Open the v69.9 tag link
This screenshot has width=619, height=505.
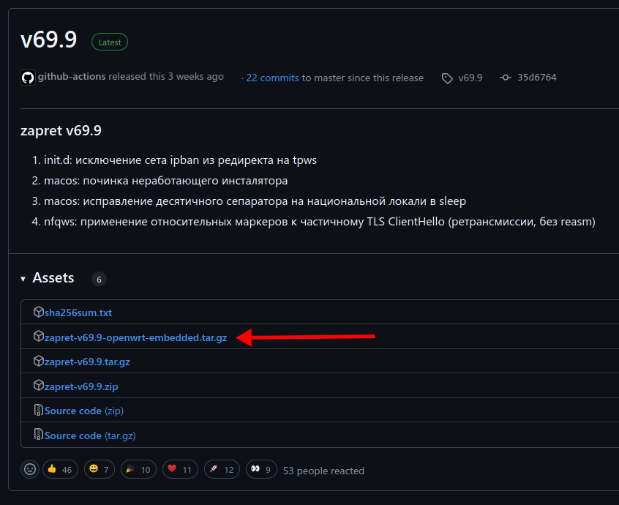point(470,78)
